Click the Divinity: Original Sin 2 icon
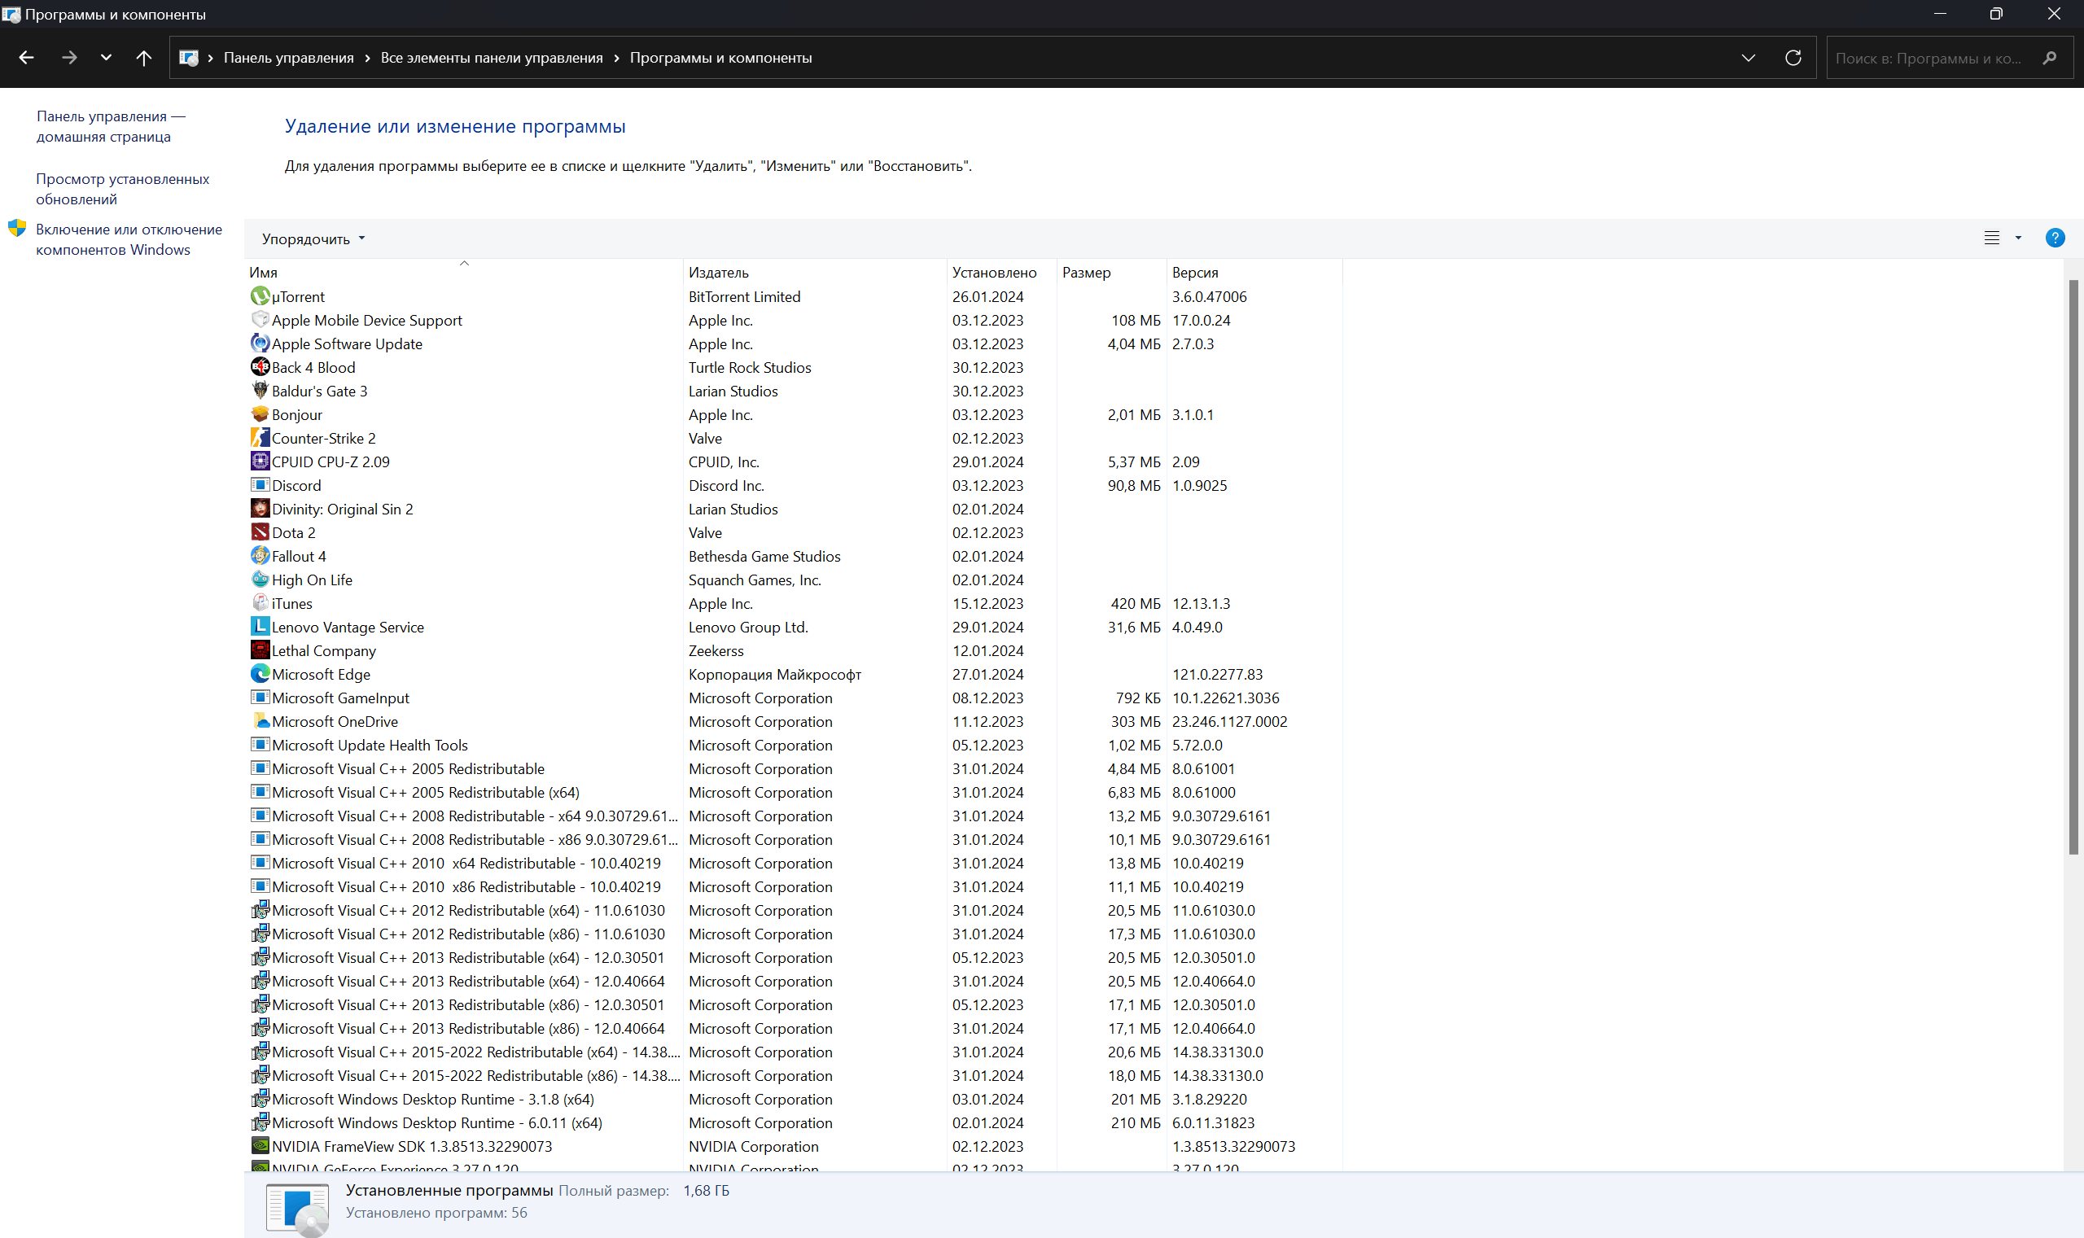This screenshot has width=2084, height=1238. click(260, 509)
